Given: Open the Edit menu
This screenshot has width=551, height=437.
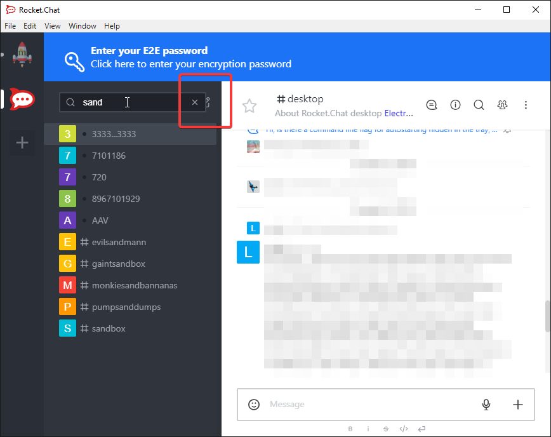Looking at the screenshot, I should (x=30, y=26).
